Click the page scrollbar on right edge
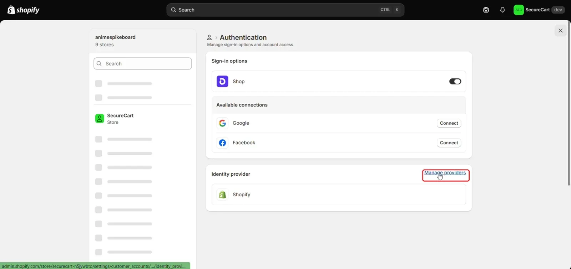 [x=569, y=103]
